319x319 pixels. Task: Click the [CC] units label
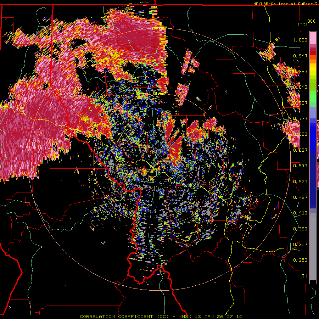pos(303,24)
